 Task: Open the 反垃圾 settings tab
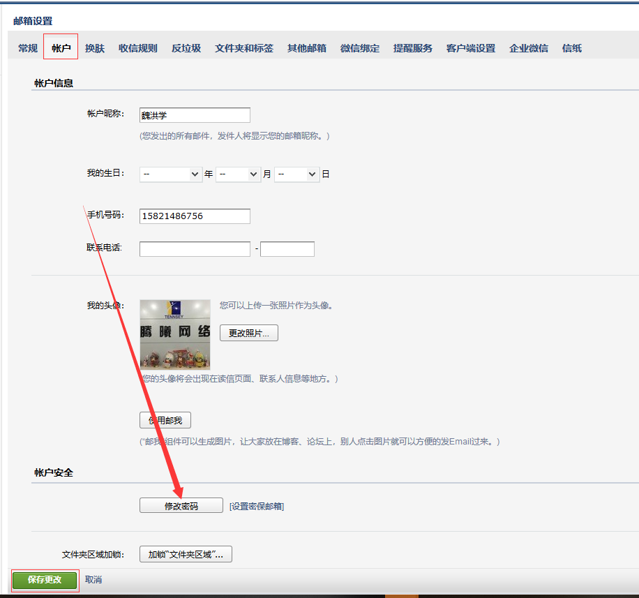coord(186,48)
